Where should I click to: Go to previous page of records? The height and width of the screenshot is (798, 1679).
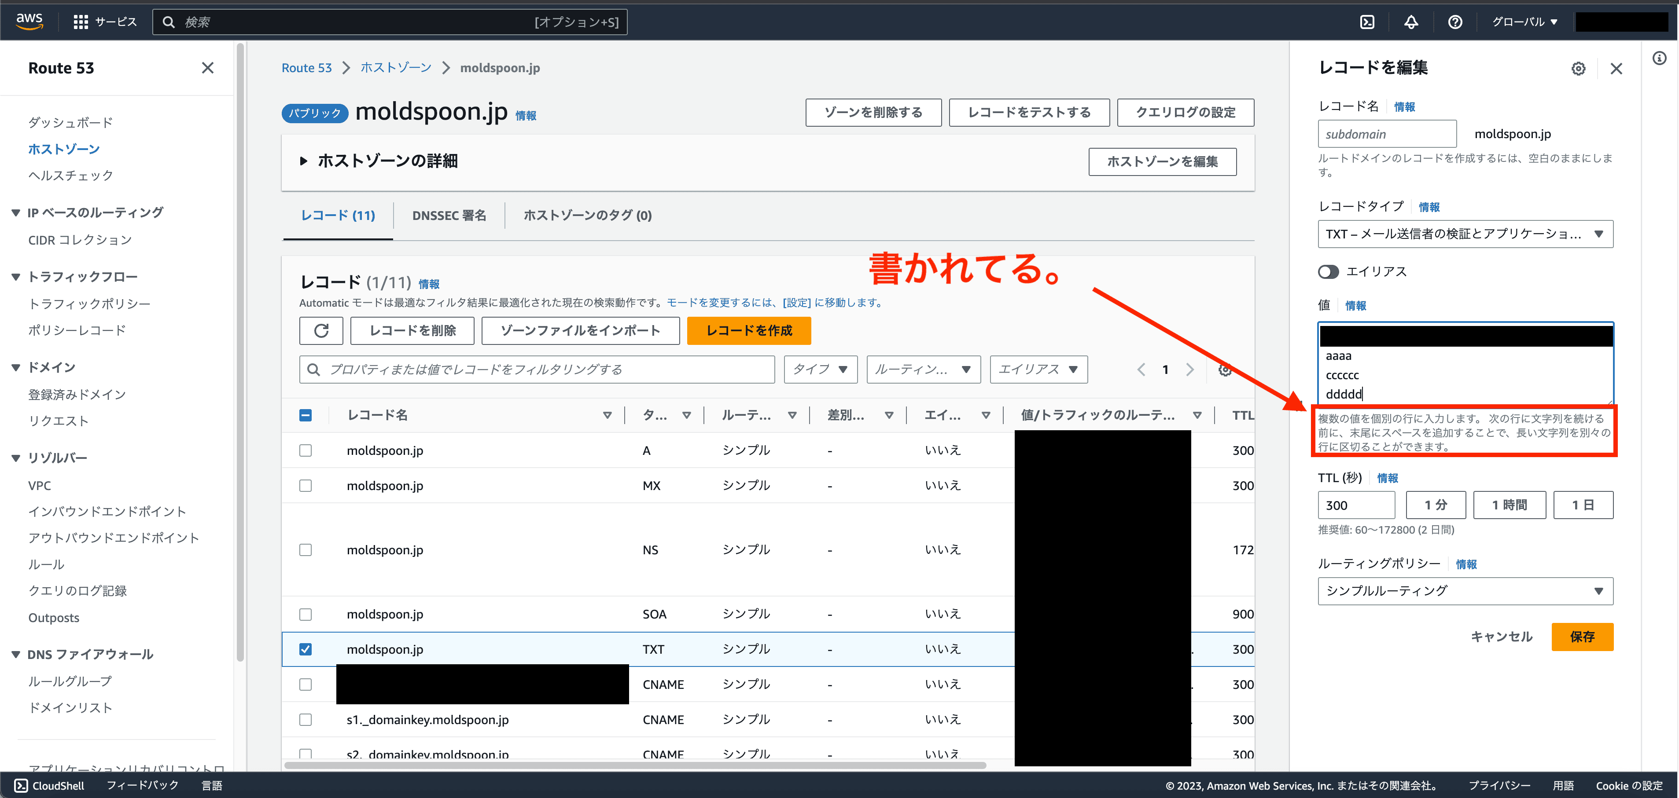1141,370
